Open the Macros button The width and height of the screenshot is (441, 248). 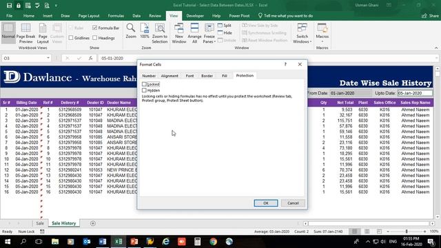pos(322,33)
